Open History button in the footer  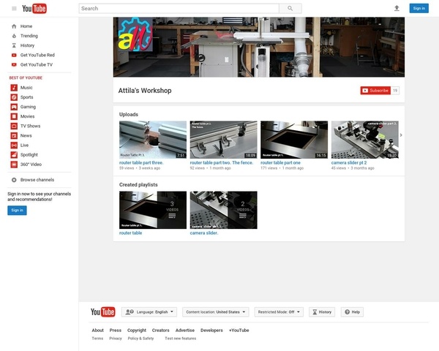[322, 312]
